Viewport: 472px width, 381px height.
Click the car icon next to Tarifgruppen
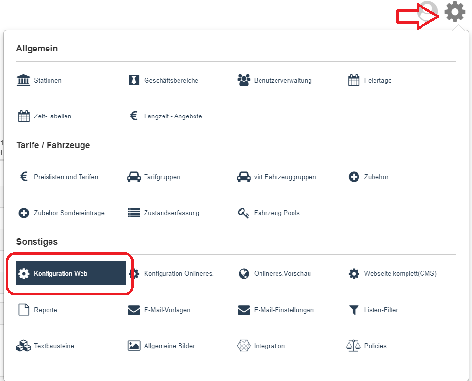(x=134, y=177)
